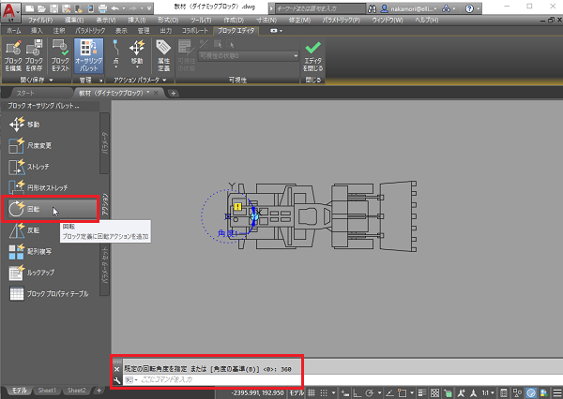The image size is (563, 399).
Task: Open the 表示(V) menu
Action: click(x=106, y=20)
